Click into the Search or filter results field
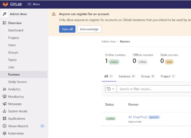 pos(154,89)
